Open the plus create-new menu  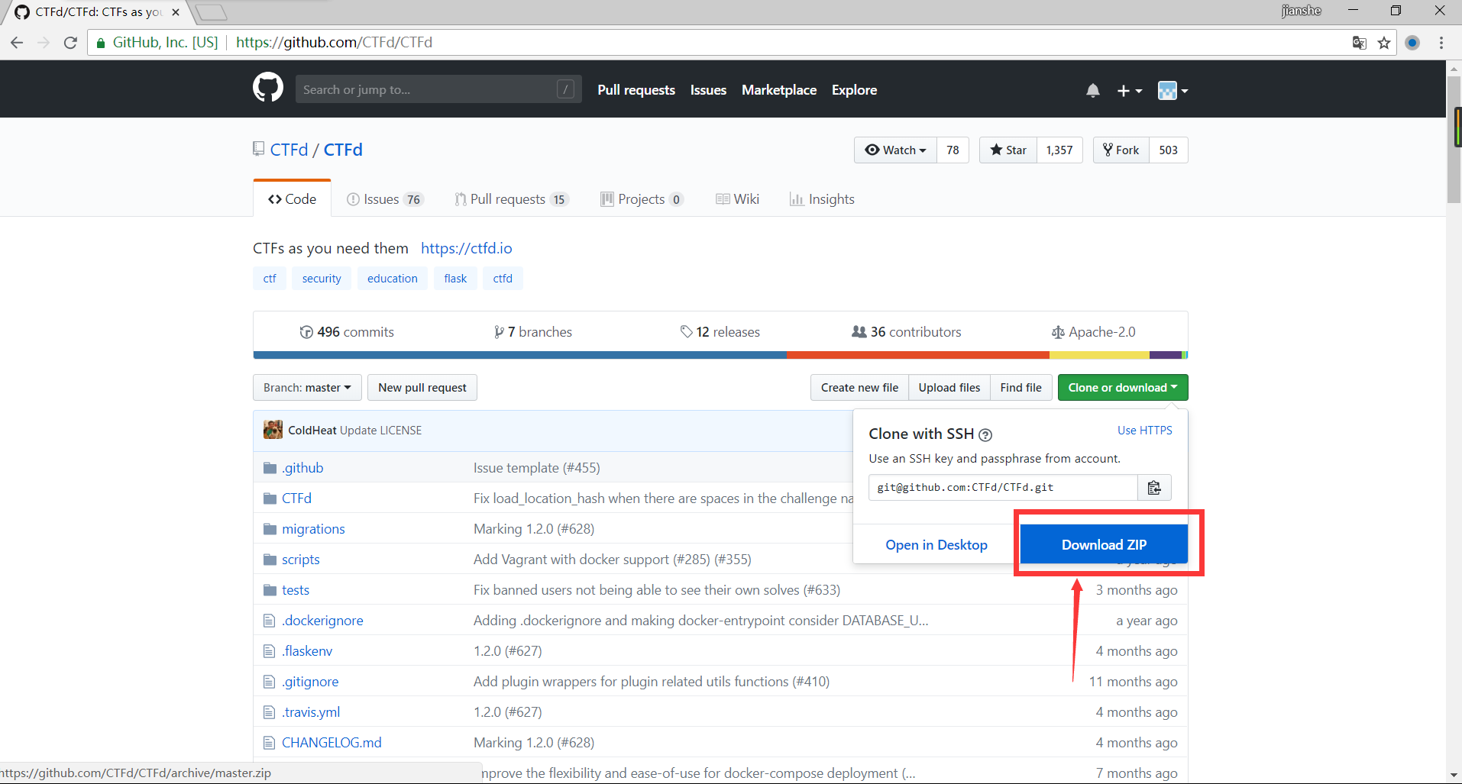1130,91
